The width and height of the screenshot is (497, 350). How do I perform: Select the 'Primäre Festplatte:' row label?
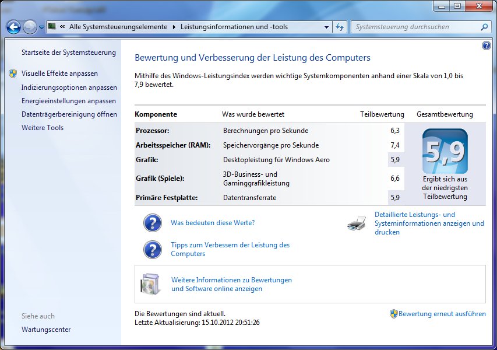click(167, 197)
